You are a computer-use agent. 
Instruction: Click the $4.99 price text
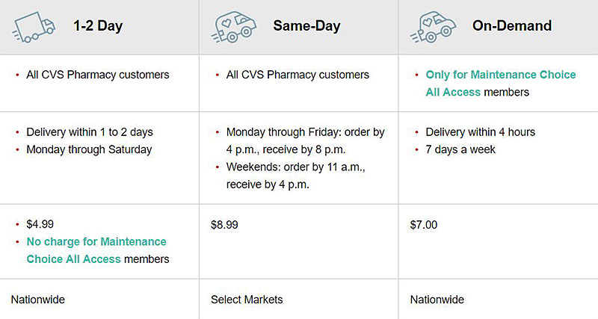(x=40, y=224)
